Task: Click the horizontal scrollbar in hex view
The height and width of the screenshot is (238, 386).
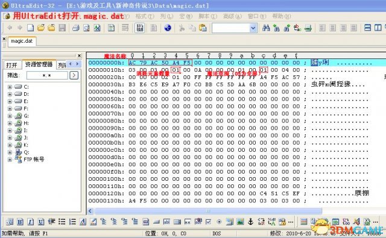Action: click(208, 211)
